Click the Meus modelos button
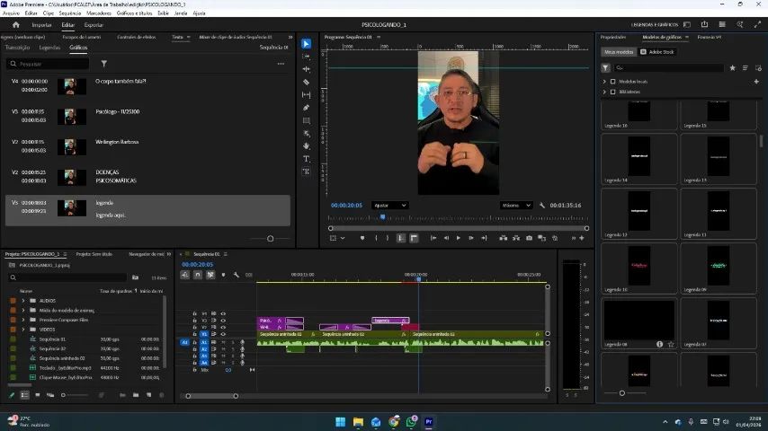The image size is (768, 431). (618, 52)
